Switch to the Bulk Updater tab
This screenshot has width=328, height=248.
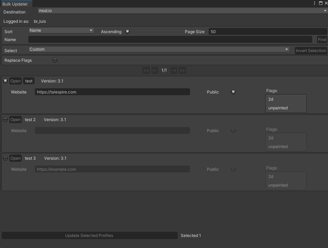point(15,4)
